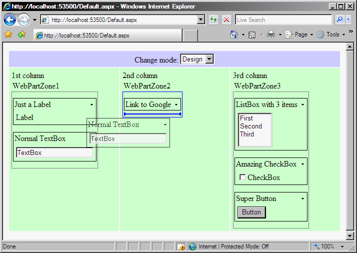Open the Amazing CheckBox web part menu

[x=302, y=164]
